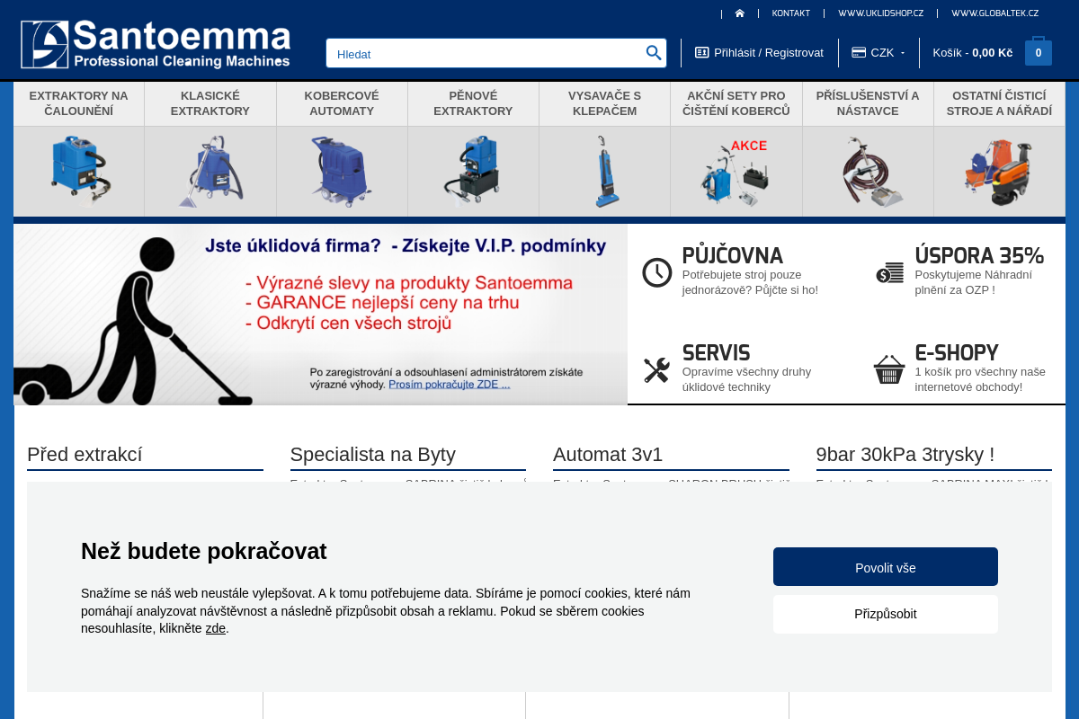Open Extraktory na čalounění category

click(x=79, y=103)
